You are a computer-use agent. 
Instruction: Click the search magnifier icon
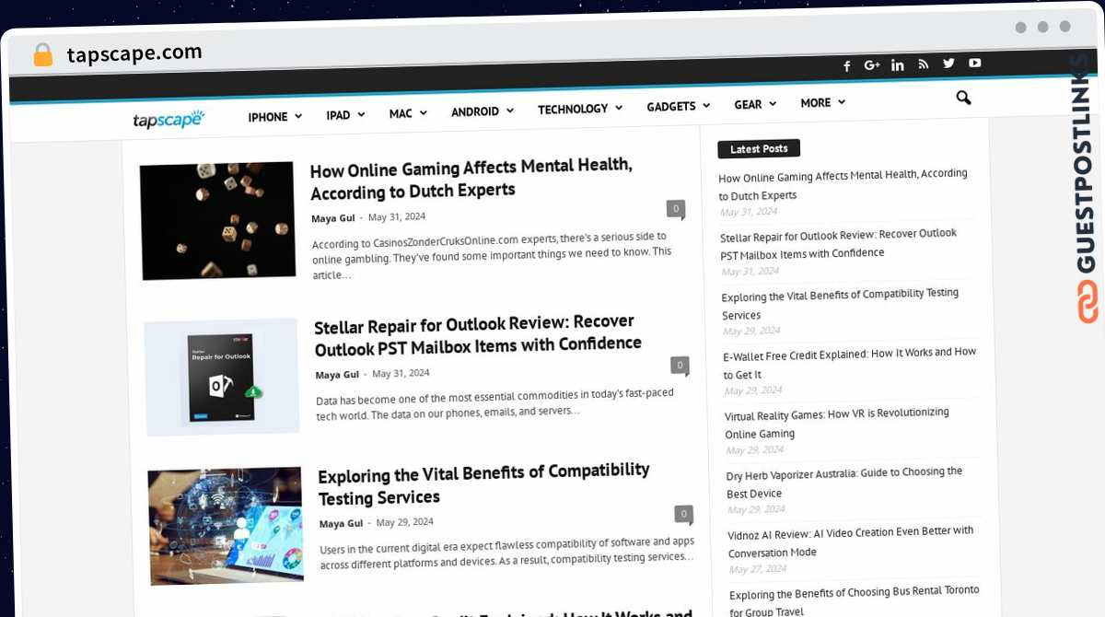[963, 97]
